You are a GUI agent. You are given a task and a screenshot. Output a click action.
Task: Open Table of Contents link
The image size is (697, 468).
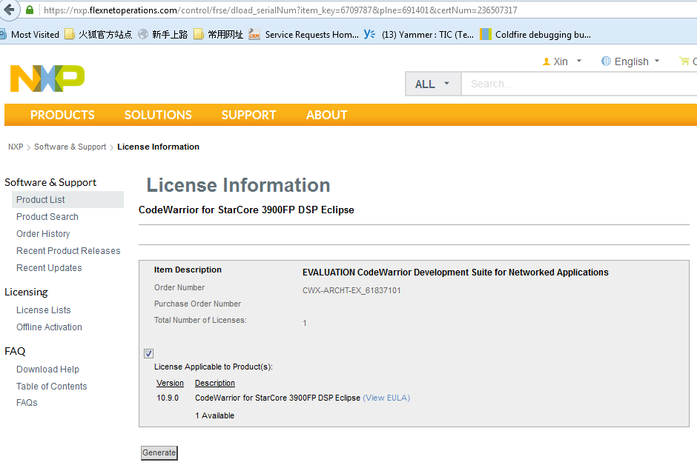[52, 387]
